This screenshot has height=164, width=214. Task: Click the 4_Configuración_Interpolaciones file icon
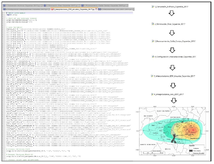(153, 57)
